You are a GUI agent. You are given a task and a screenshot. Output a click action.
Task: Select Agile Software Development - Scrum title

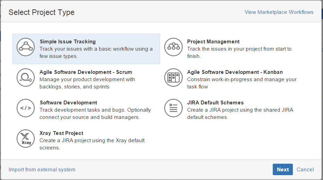[x=86, y=72]
